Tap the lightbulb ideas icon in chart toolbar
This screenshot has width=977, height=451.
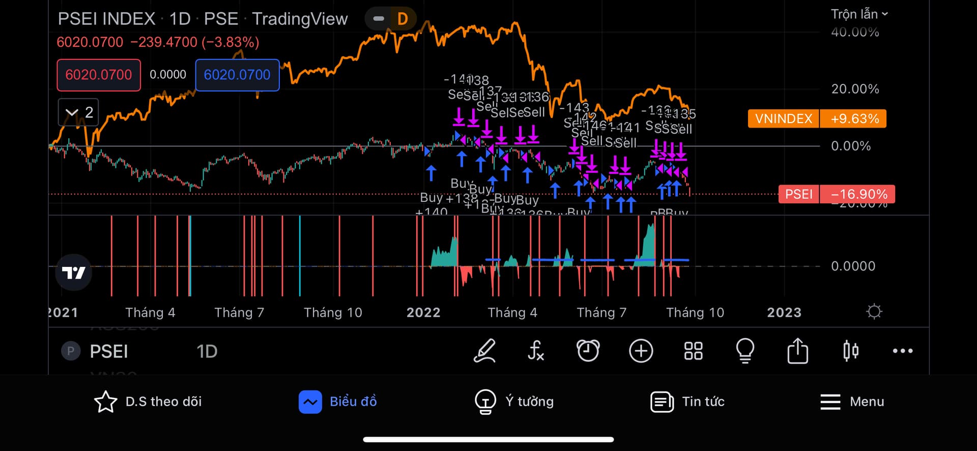[x=745, y=351]
